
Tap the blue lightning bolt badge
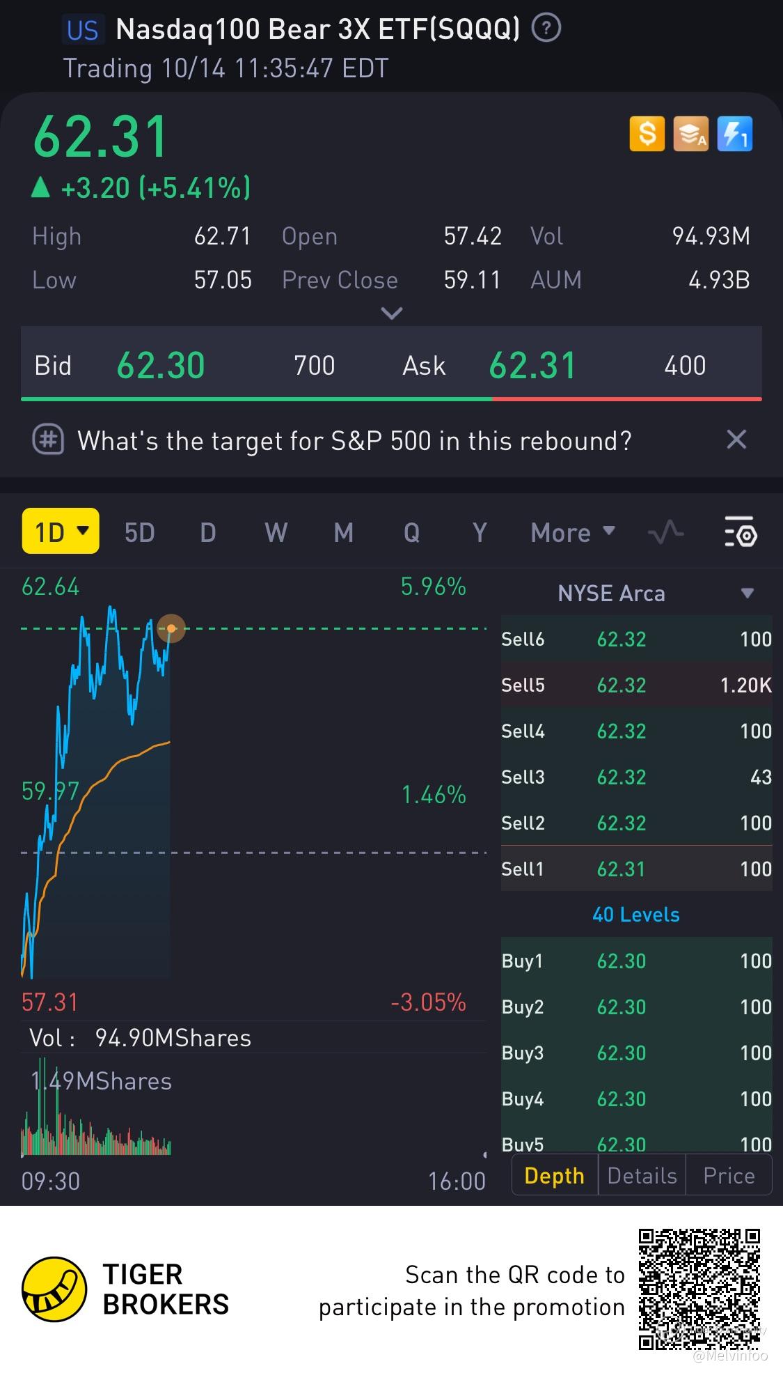(x=734, y=134)
